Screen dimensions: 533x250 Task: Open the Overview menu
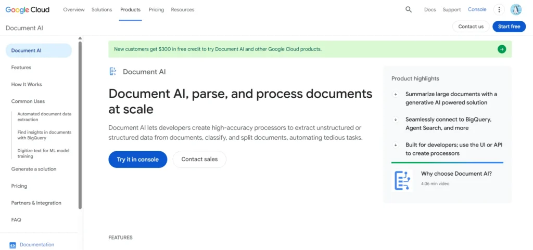(x=74, y=9)
